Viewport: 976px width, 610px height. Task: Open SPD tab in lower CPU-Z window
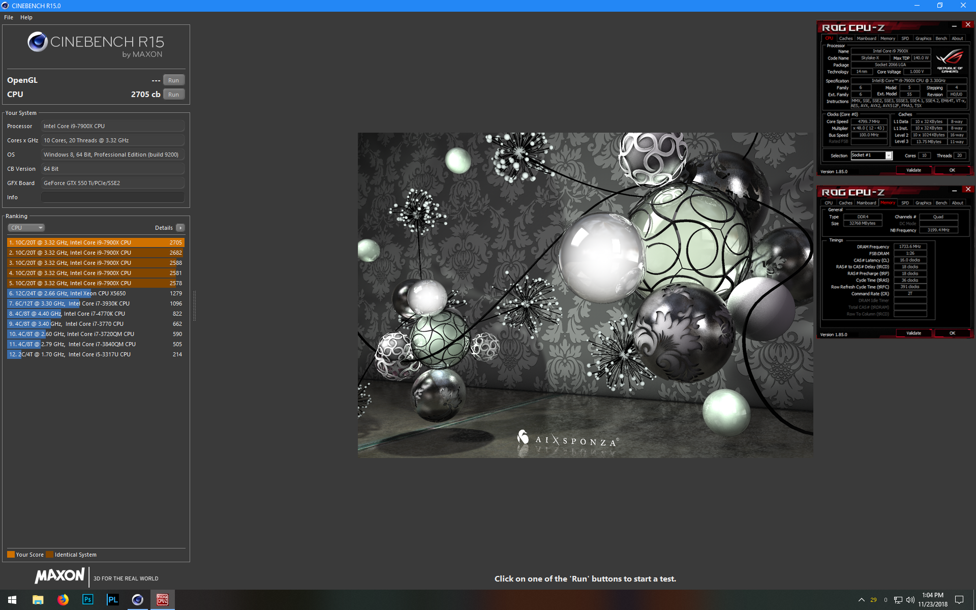(905, 203)
